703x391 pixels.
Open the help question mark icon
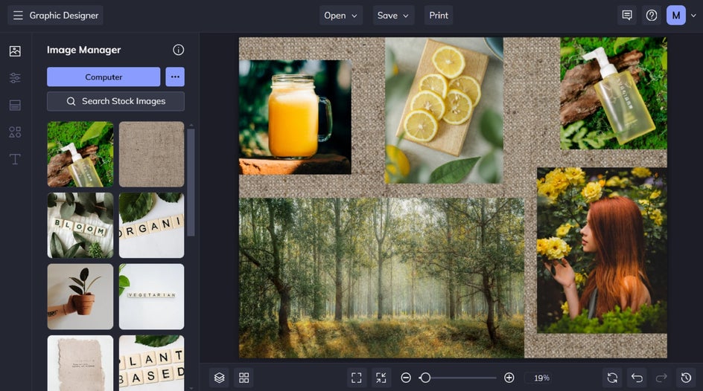click(652, 15)
